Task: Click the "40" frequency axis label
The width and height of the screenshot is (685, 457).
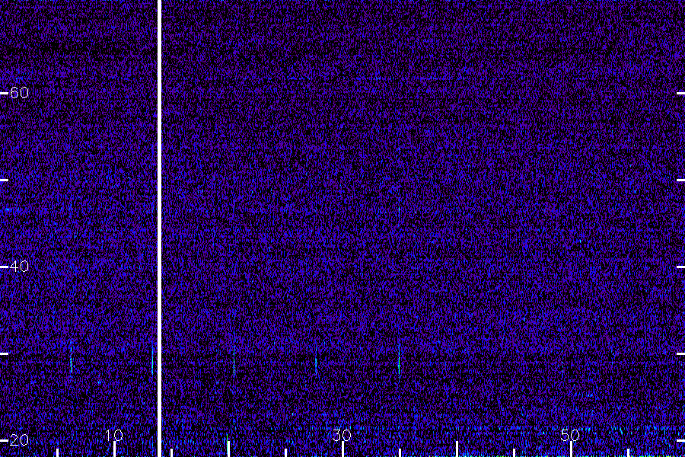Action: point(19,267)
